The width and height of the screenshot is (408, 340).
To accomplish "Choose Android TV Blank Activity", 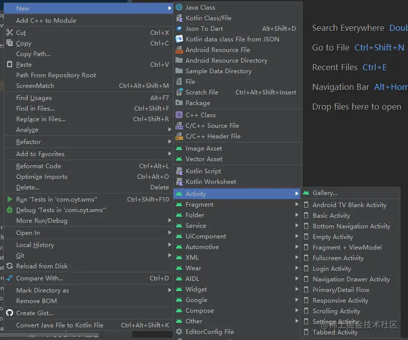I will 350,205.
